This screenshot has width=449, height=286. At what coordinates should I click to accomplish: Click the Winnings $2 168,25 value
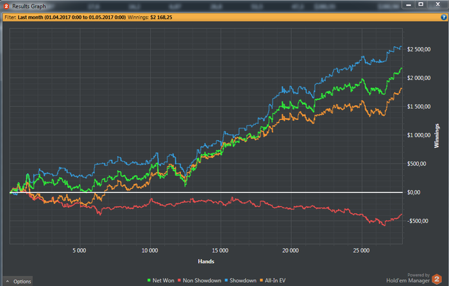coord(161,17)
